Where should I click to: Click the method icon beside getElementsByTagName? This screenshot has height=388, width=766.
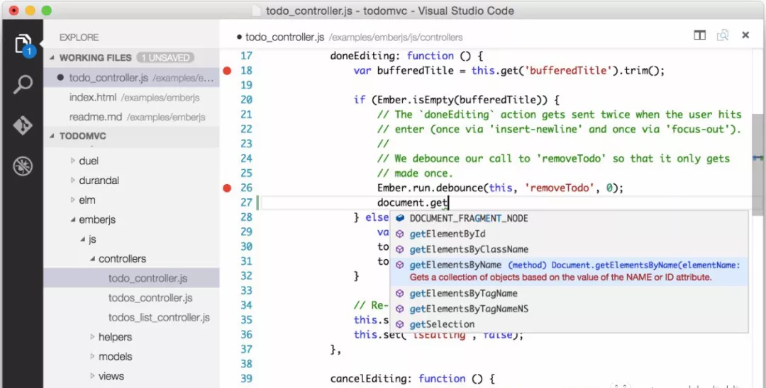(x=399, y=293)
